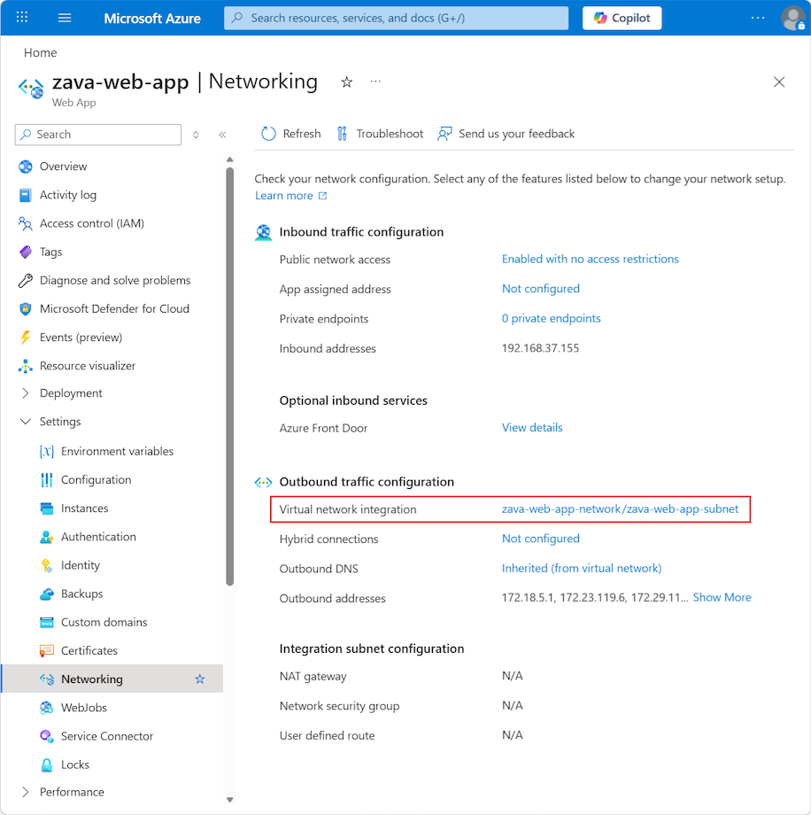
Task: Click Send us your feedback
Action: click(x=506, y=134)
